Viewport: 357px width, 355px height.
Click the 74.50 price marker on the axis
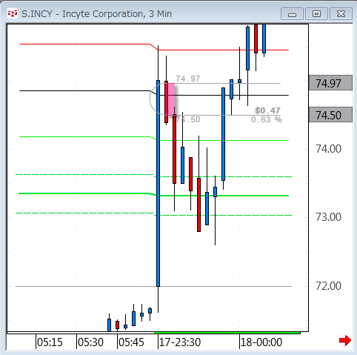(x=330, y=115)
